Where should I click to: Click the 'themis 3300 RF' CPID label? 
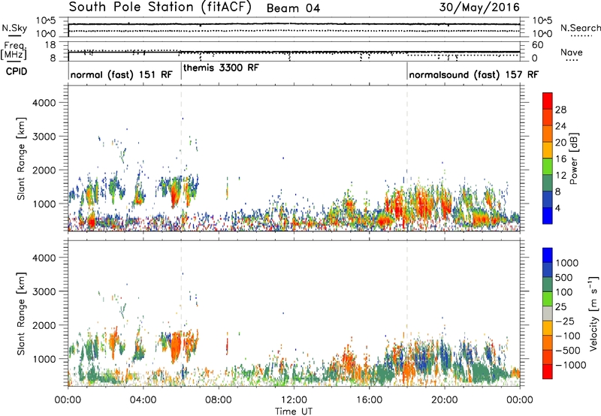[x=221, y=68]
